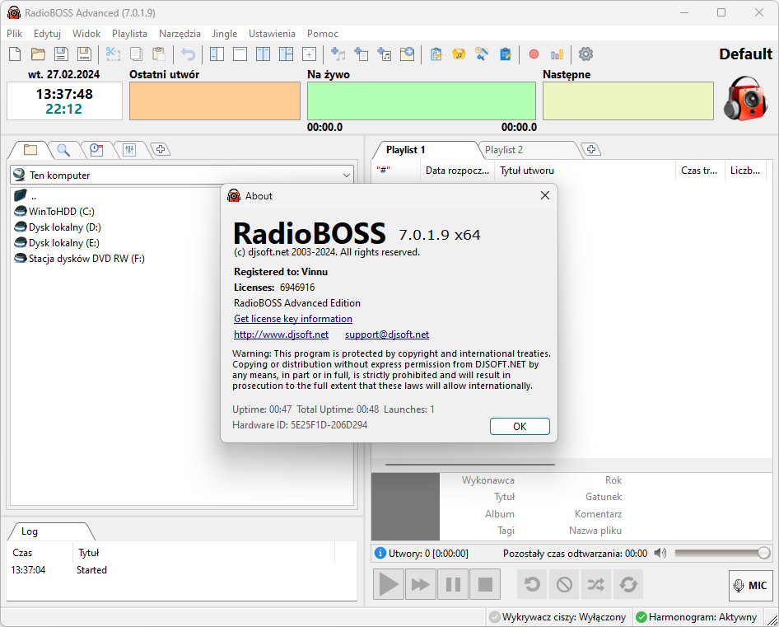Click the Copy toolbar icon
779x627 pixels.
(x=136, y=54)
